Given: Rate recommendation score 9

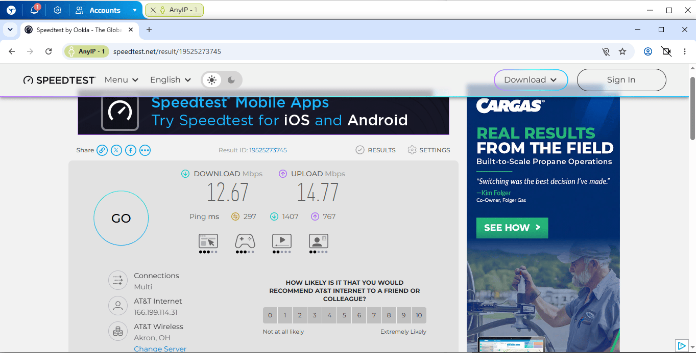Looking at the screenshot, I should coord(403,315).
